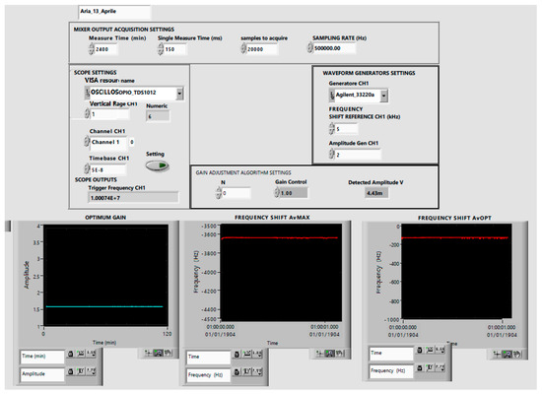Toggle the Setting switch in scope settings
Image resolution: width=542 pixels, height=394 pixels.
pos(157,165)
